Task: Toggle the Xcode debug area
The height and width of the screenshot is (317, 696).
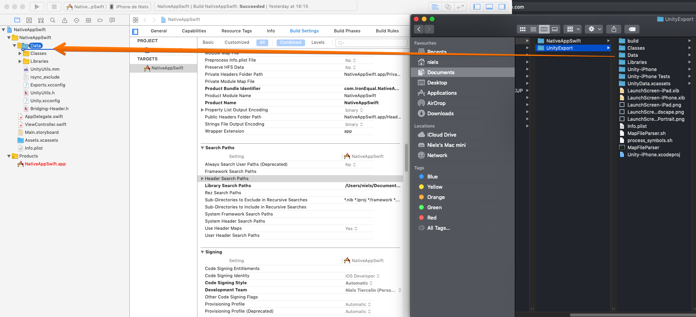Action: (489, 7)
